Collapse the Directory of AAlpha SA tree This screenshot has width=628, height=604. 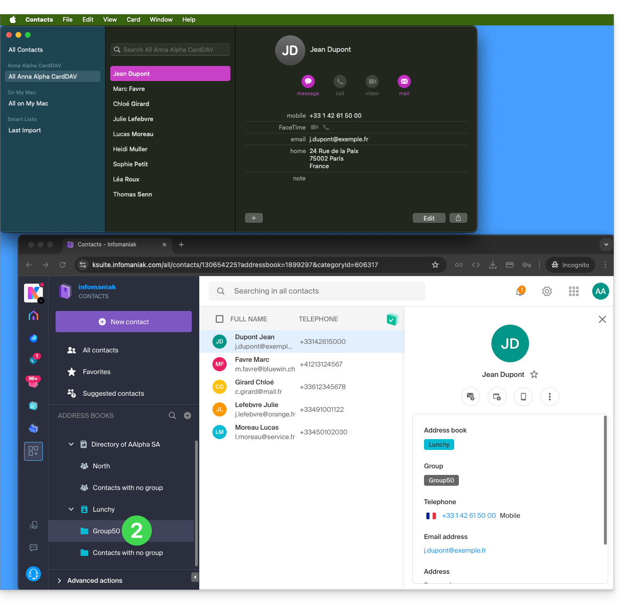(71, 444)
